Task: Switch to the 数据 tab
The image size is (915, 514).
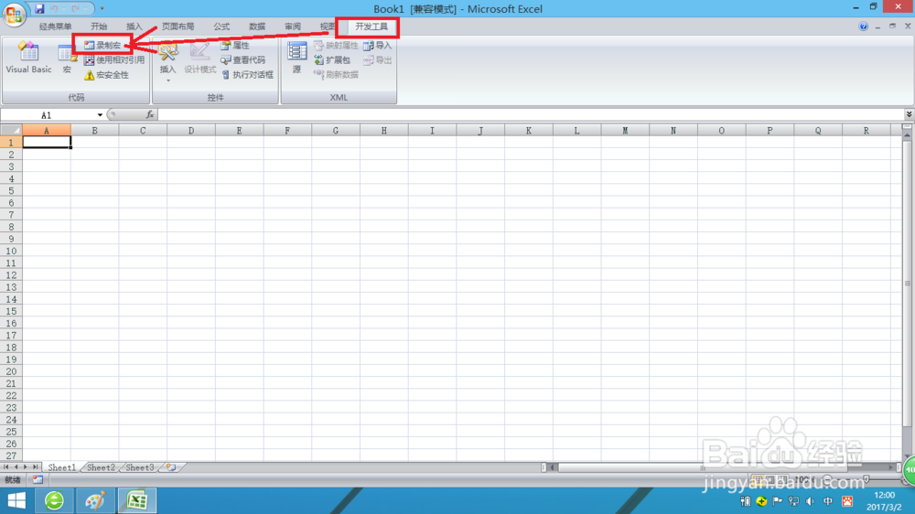Action: click(257, 27)
